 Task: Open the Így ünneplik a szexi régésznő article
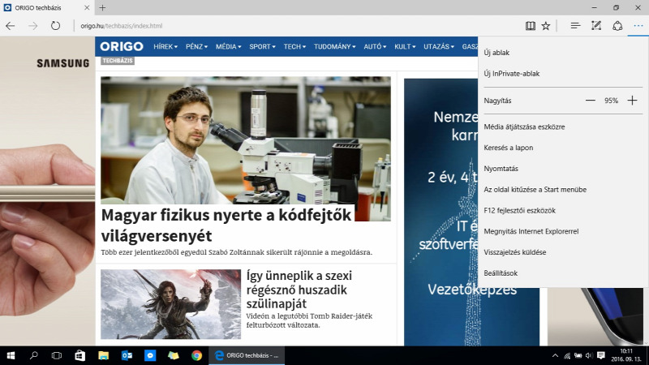coord(299,290)
